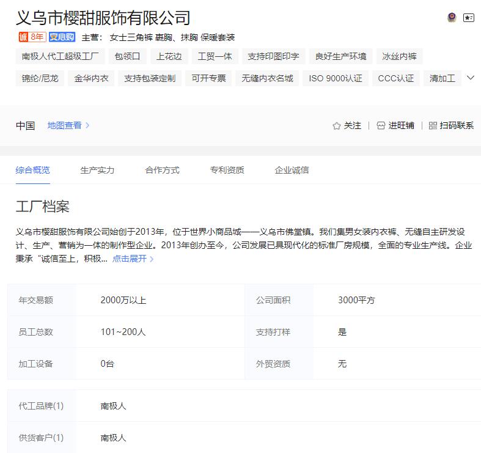Click the ISO 9000认证 tag
481x453 pixels.
point(336,78)
